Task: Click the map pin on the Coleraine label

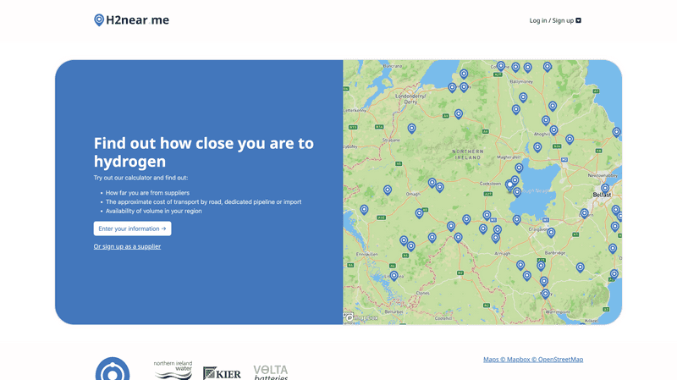Action: pyautogui.click(x=501, y=66)
